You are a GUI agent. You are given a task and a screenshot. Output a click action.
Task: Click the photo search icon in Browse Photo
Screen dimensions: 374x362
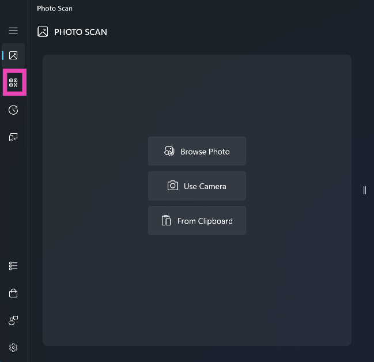tap(169, 152)
